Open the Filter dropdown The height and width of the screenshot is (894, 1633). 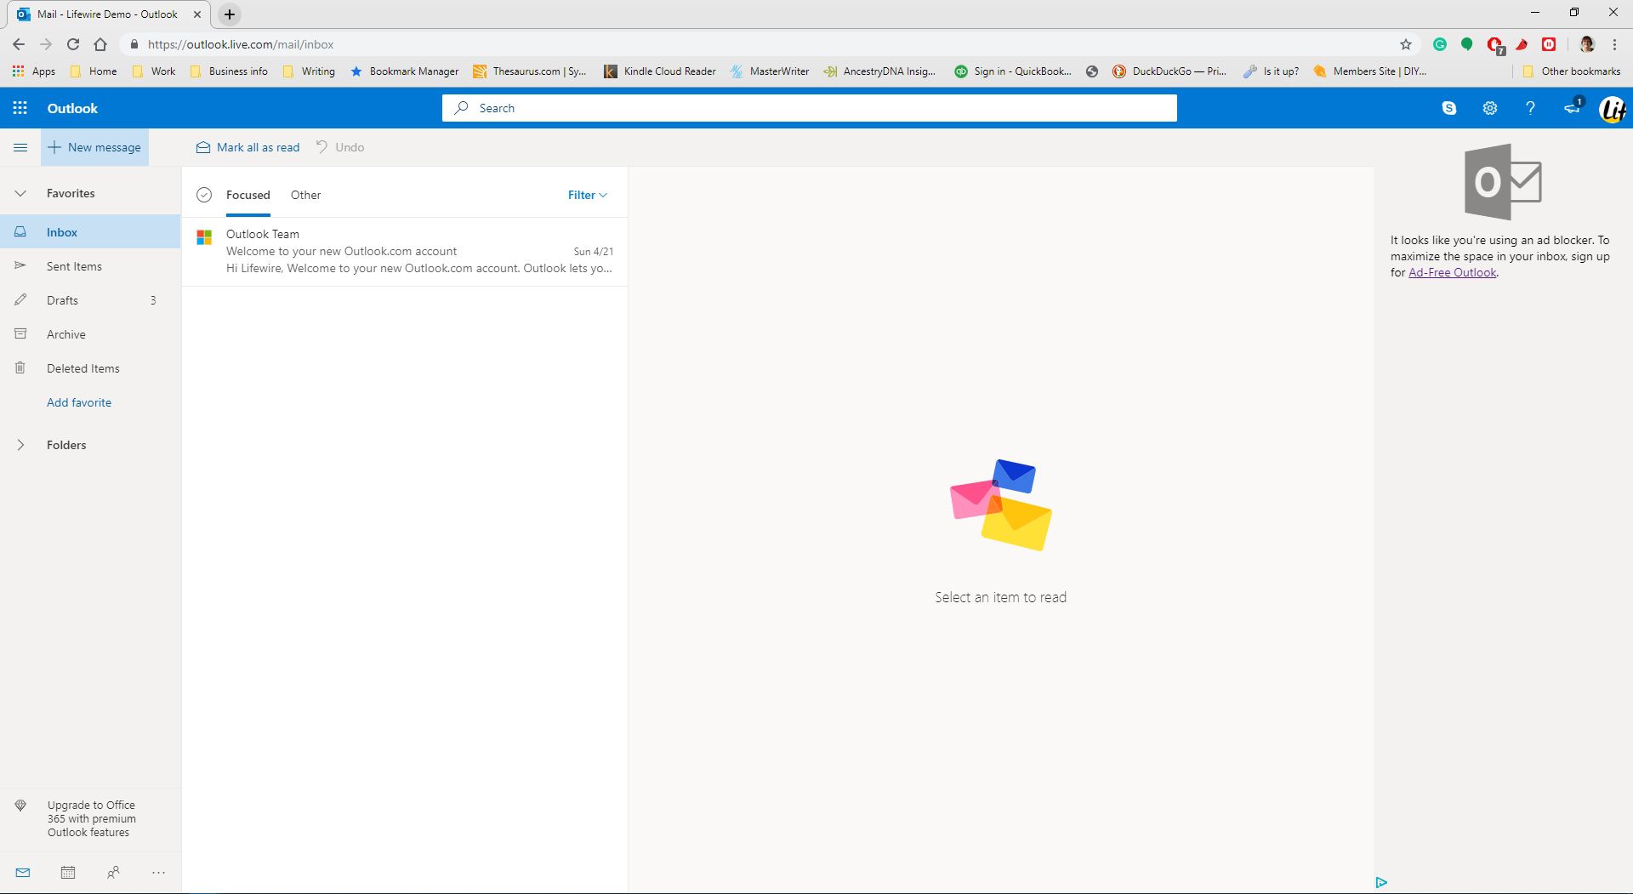point(588,195)
